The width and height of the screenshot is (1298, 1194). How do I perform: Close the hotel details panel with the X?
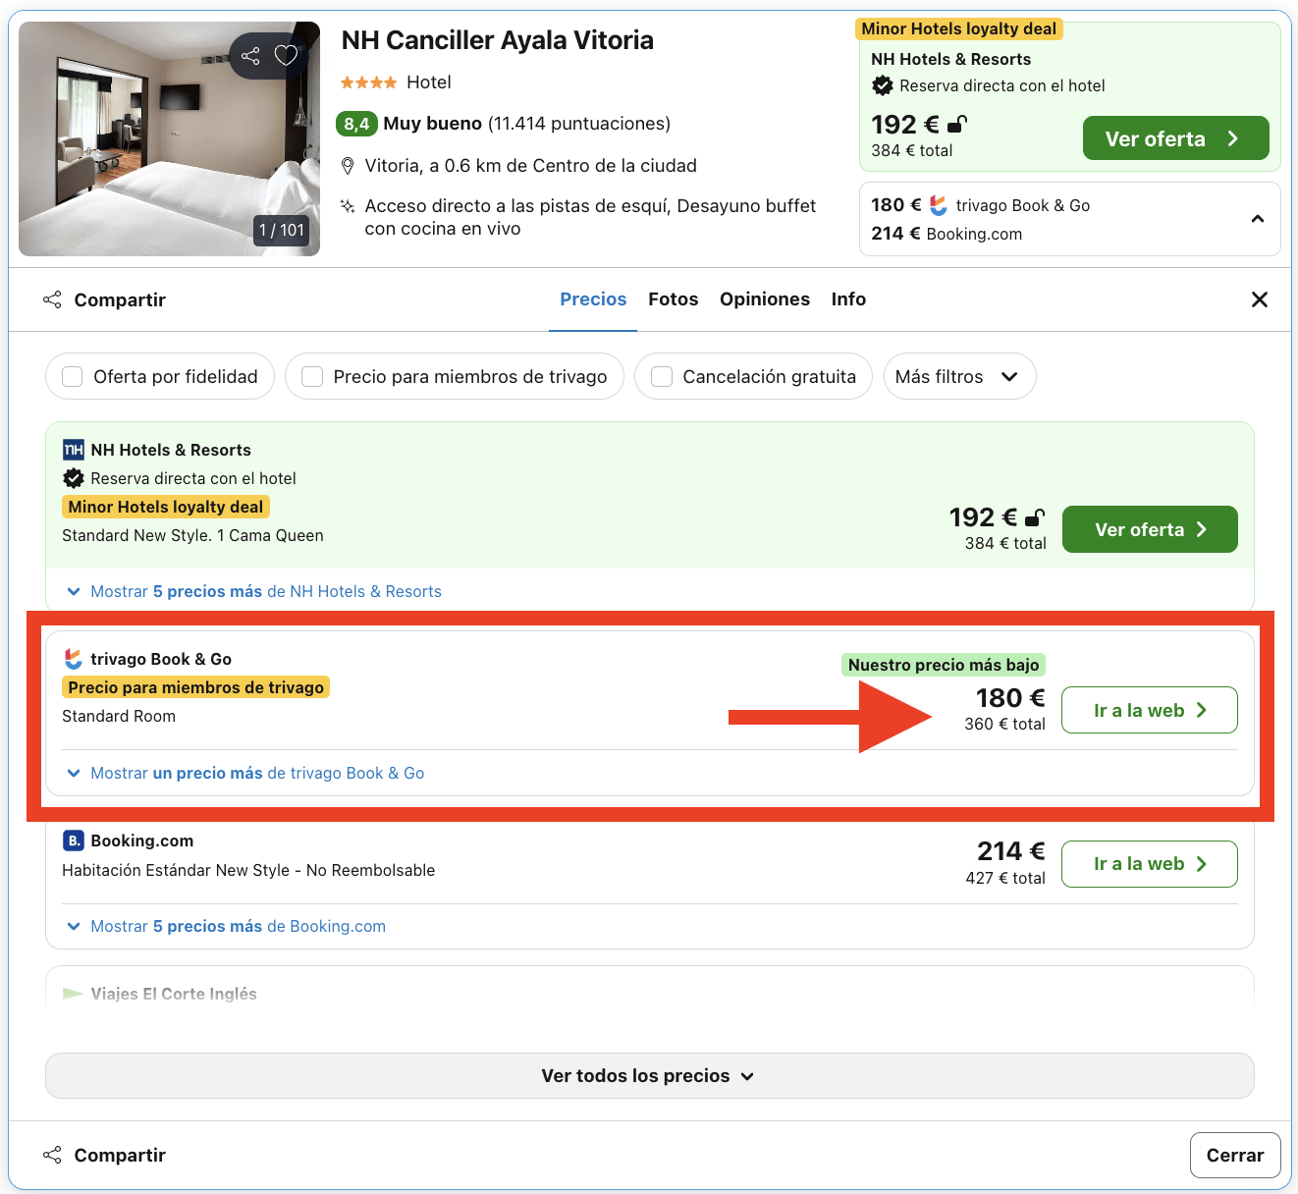1260,299
